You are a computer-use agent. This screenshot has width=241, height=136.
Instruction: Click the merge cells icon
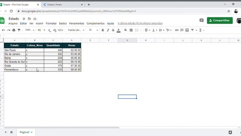(x=136, y=30)
